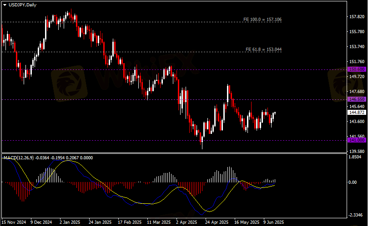The image size is (368, 226).
Task: Click the MACD scale value -2.3346
Action: pyautogui.click(x=355, y=215)
